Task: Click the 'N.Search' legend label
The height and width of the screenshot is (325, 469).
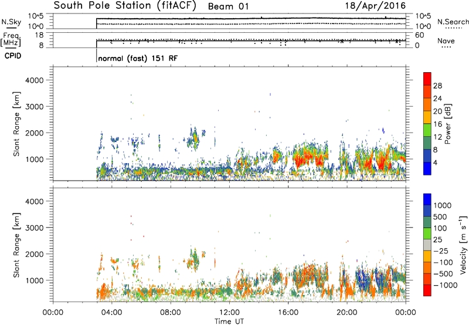Action: click(x=453, y=22)
